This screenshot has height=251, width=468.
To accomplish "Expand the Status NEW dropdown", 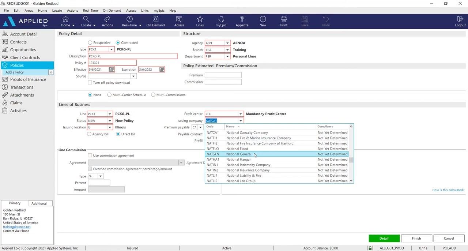I will pyautogui.click(x=110, y=121).
